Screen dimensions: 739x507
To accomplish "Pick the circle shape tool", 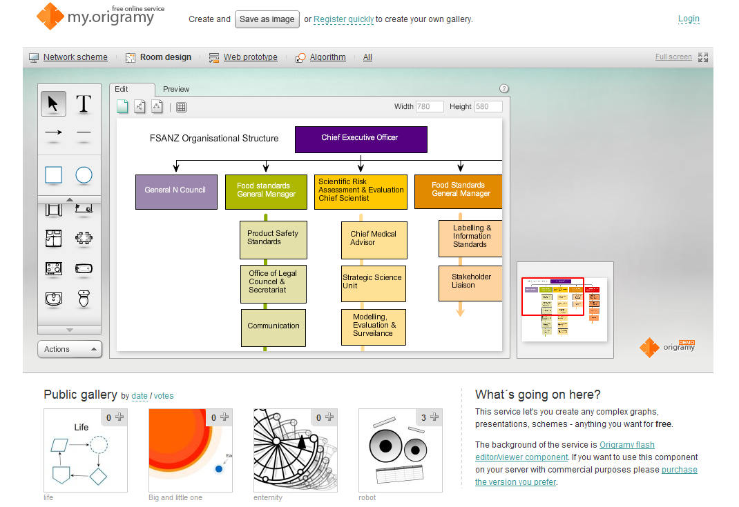I will coord(84,175).
